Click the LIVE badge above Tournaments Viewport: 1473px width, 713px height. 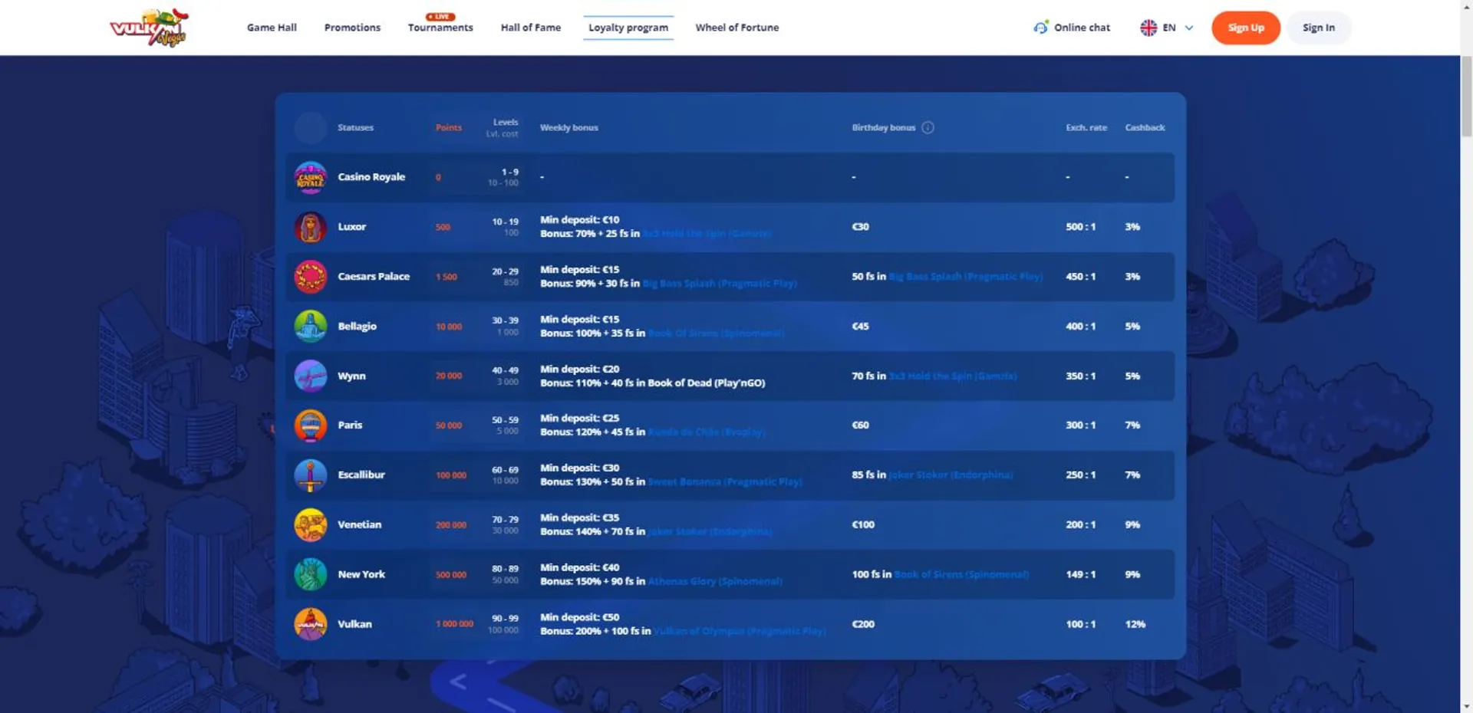(x=440, y=16)
